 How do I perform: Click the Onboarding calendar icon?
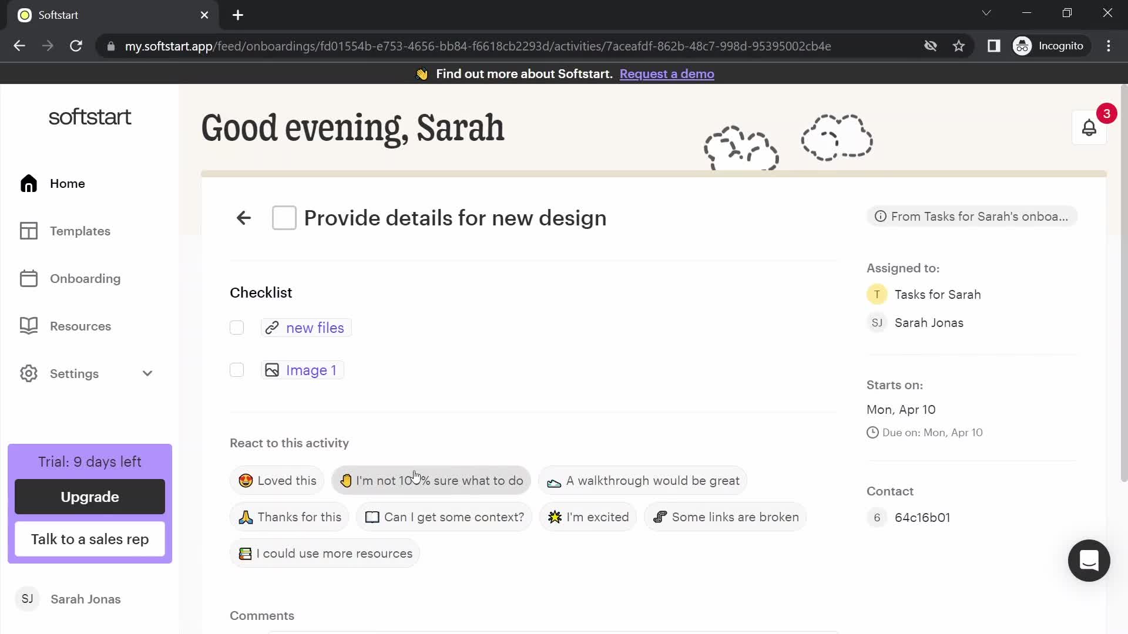coord(28,279)
